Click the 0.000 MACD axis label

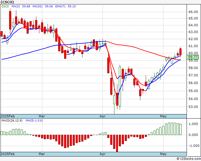pos(194,135)
